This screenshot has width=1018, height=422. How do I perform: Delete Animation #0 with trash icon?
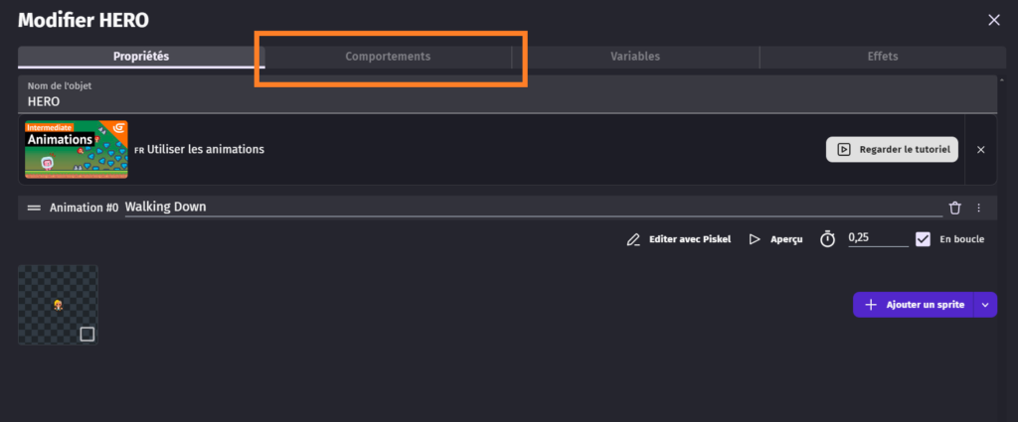954,208
